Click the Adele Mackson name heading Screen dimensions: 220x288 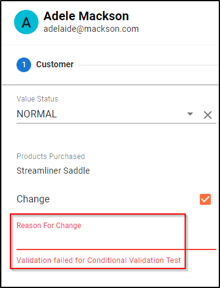pyautogui.click(x=86, y=16)
